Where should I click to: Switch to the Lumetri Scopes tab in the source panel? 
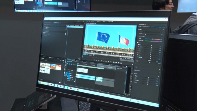coord(79,23)
